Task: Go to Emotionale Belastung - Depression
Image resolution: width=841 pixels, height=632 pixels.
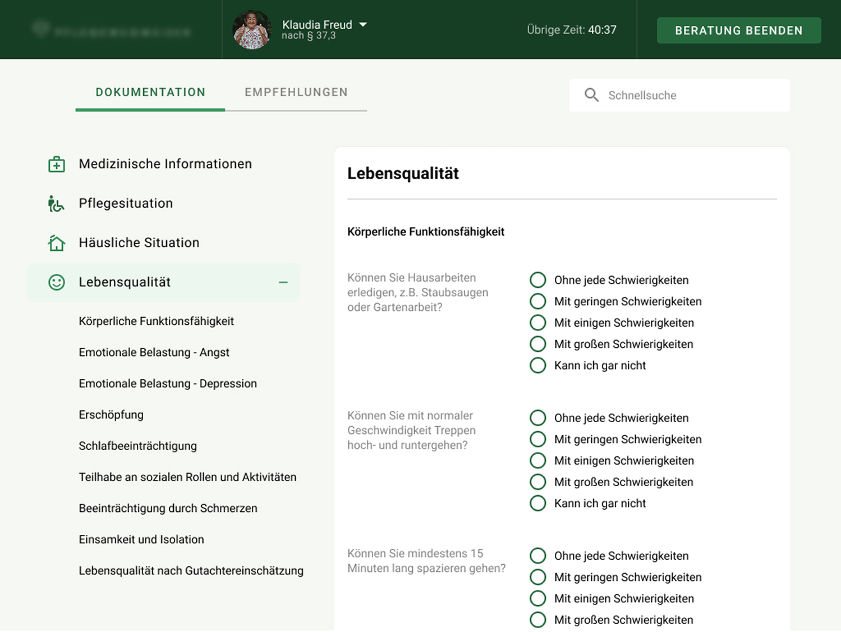Action: click(168, 384)
